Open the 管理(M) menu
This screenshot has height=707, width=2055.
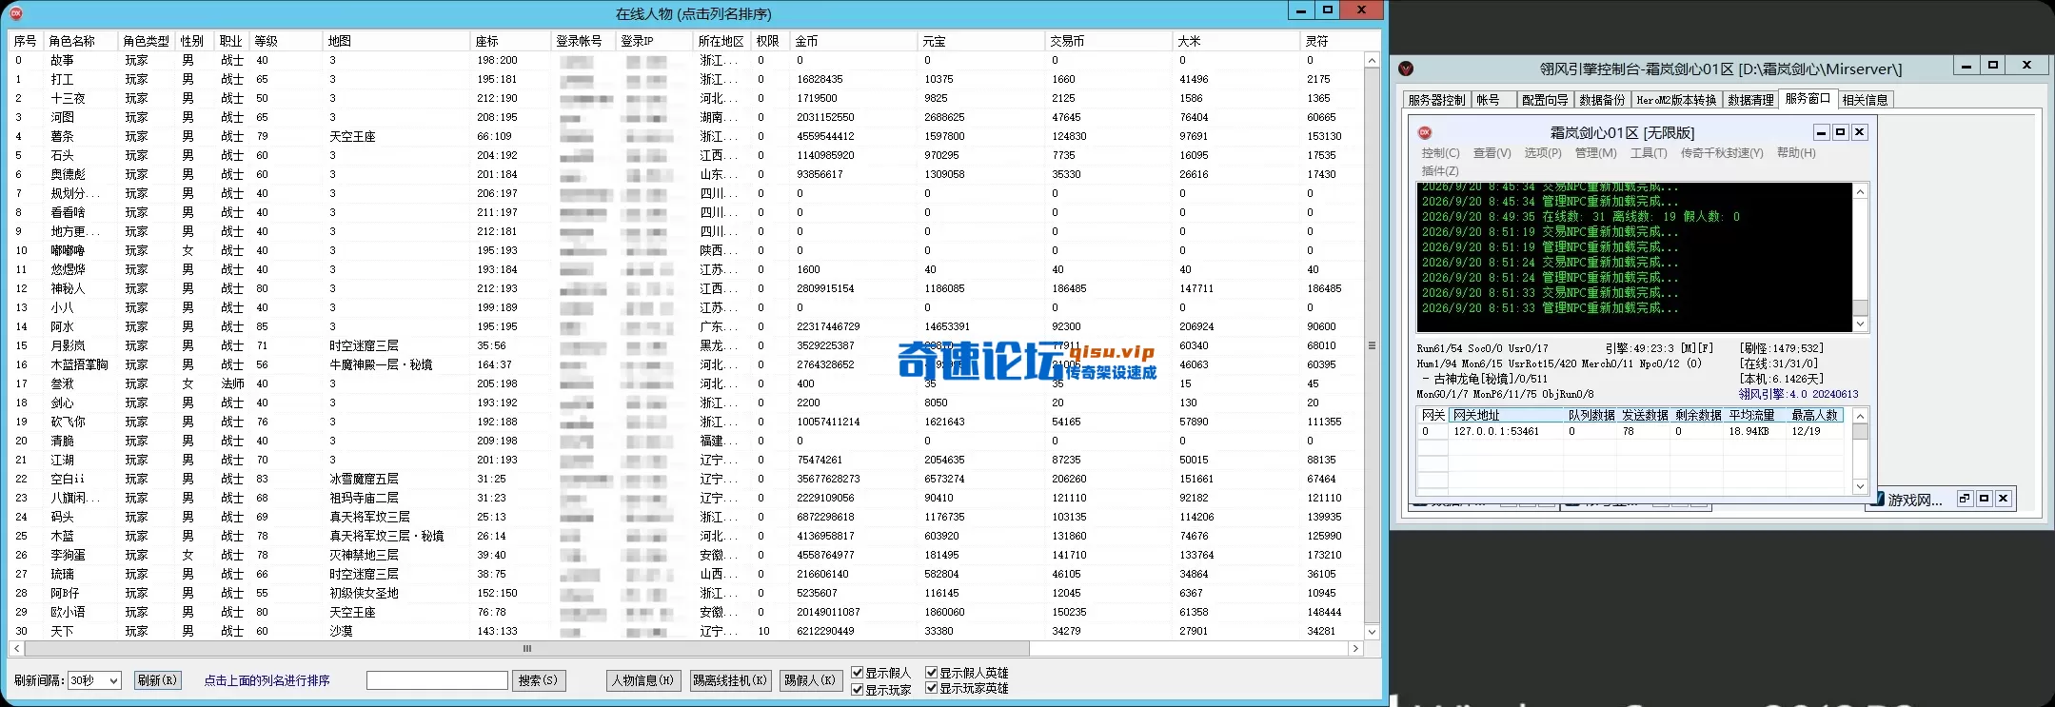(x=1595, y=152)
